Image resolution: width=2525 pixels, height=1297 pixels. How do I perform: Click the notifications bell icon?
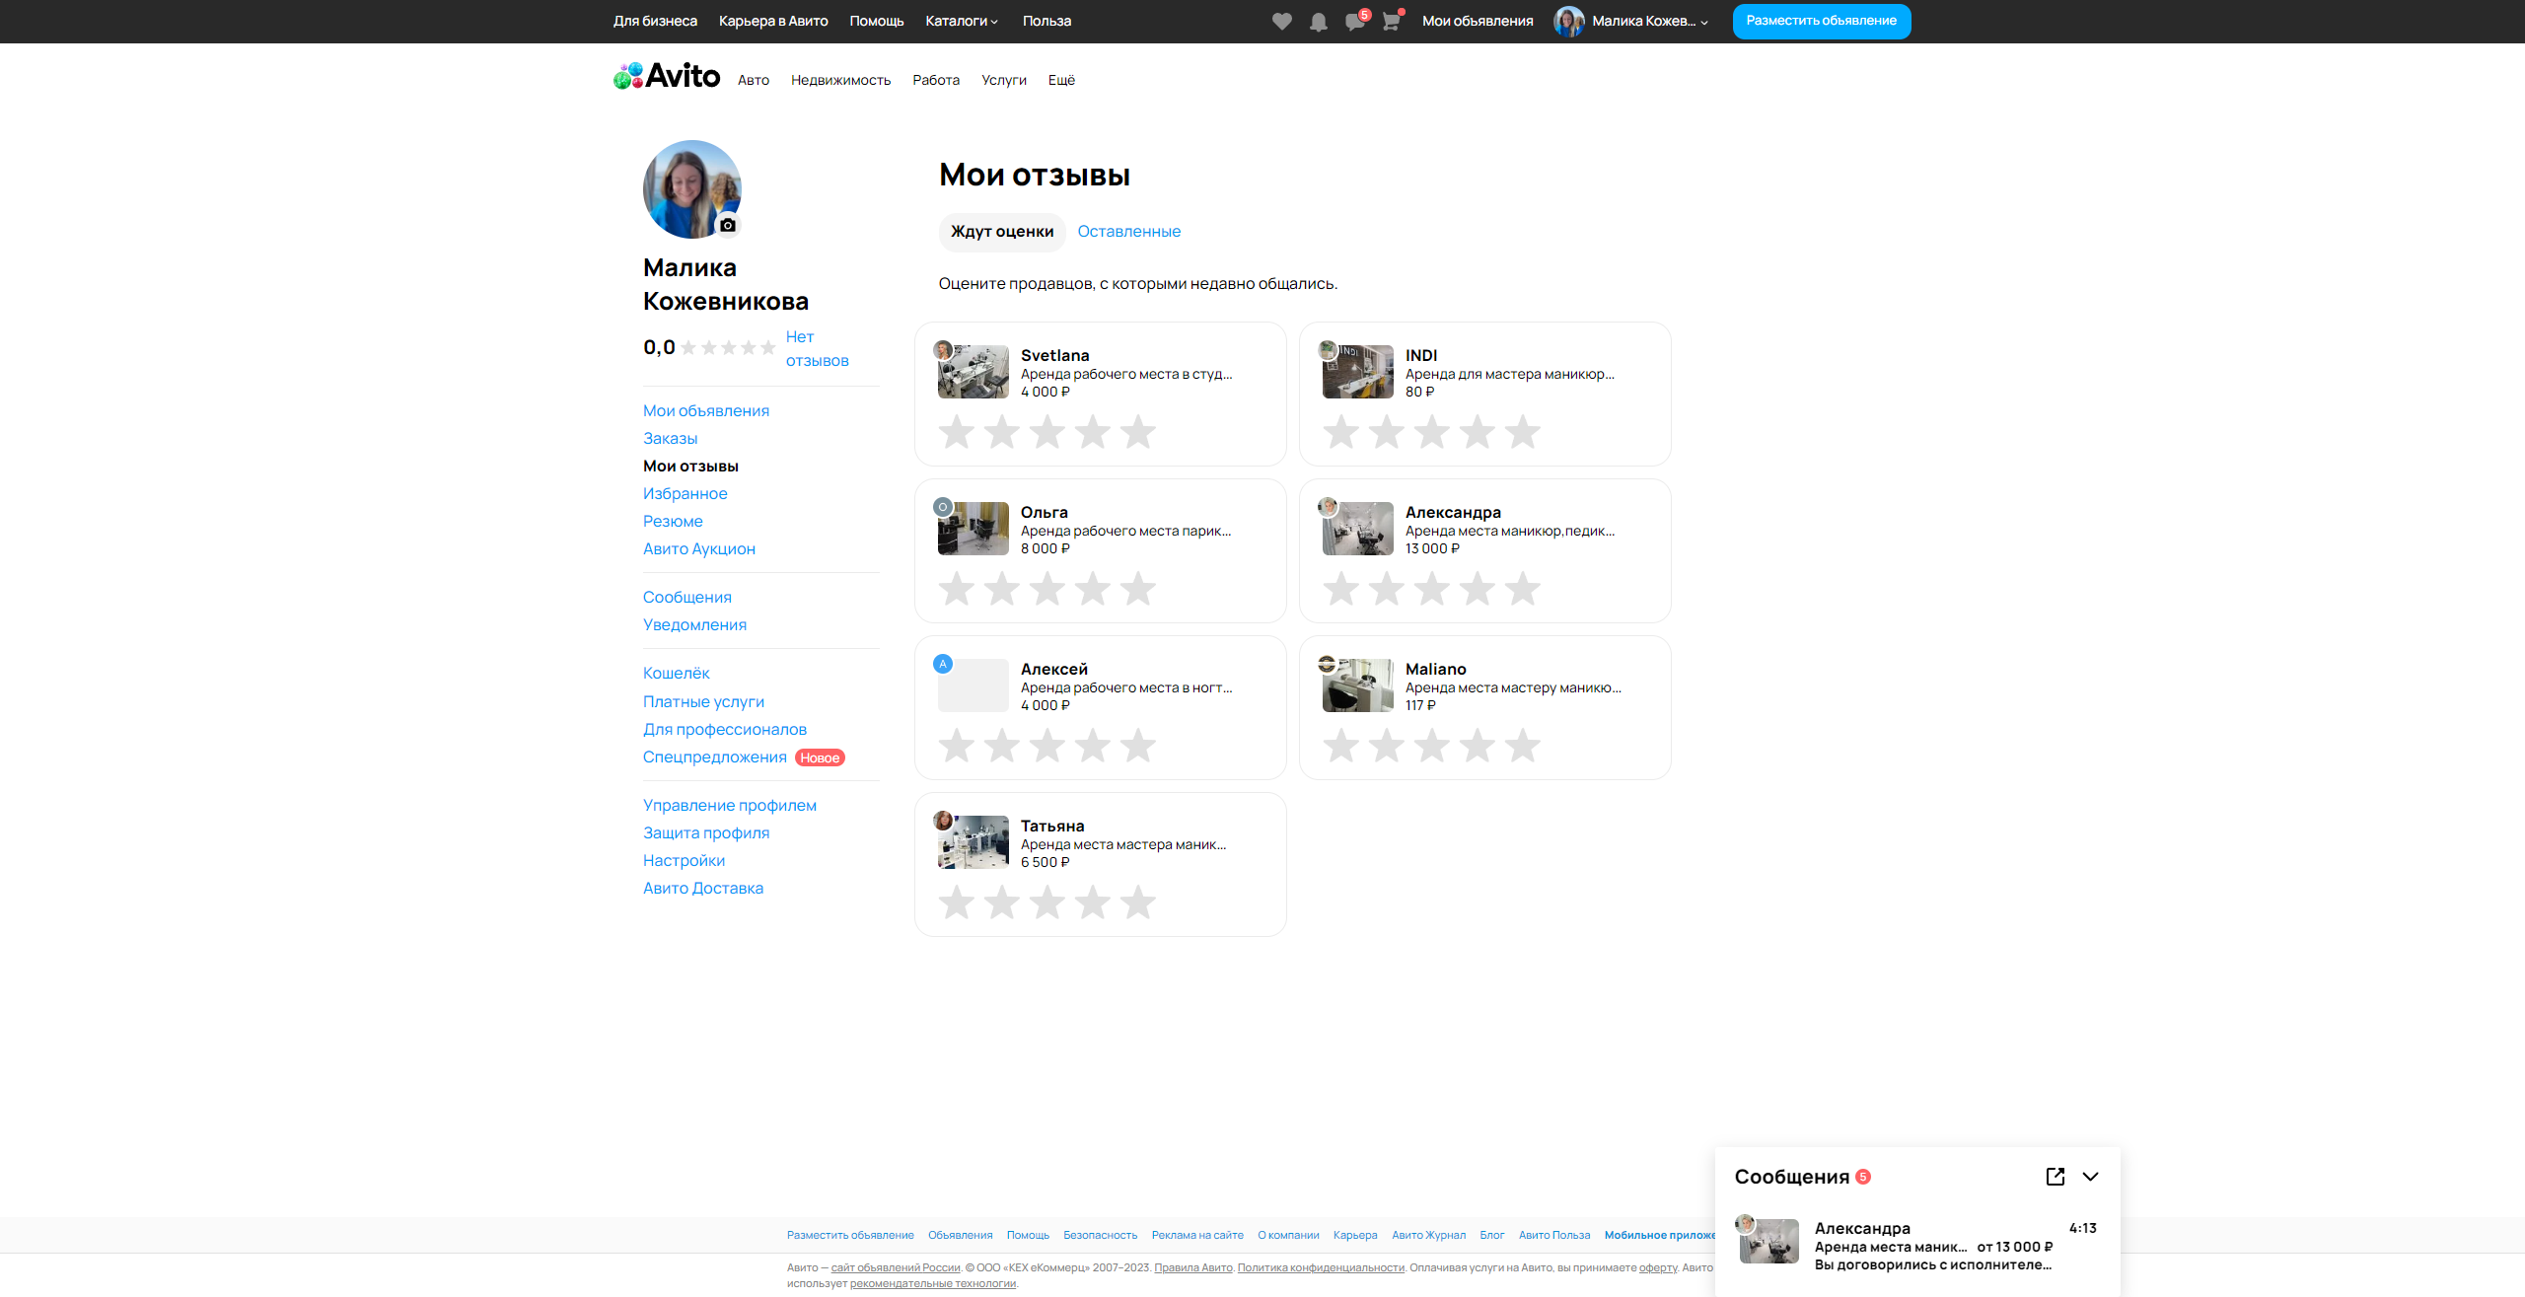1318,22
